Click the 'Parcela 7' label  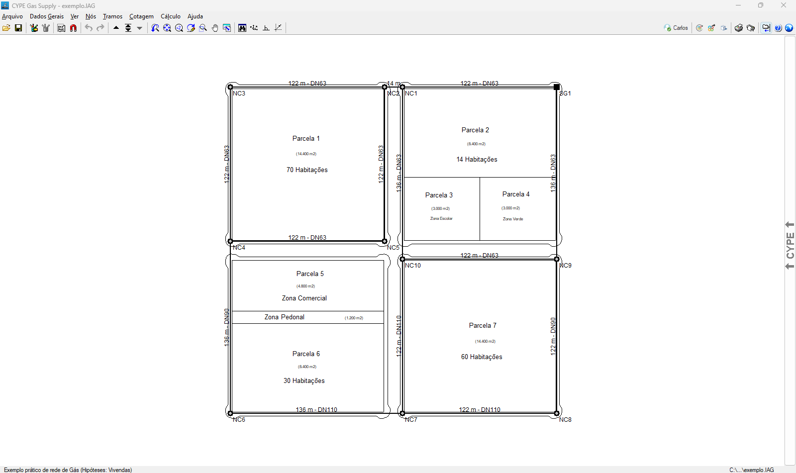click(x=483, y=326)
